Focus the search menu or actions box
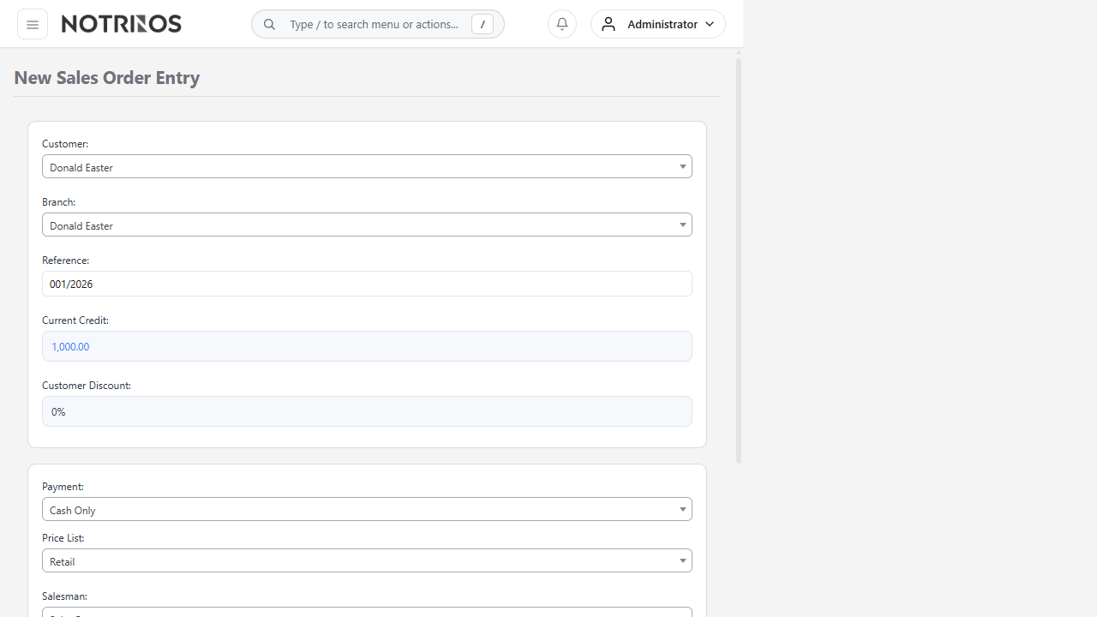The image size is (1097, 617). pos(374,24)
